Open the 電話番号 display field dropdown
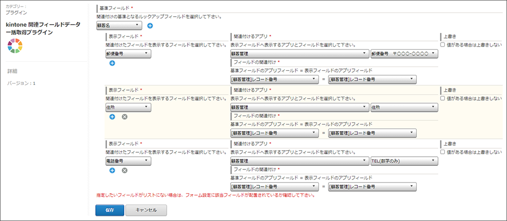507x221 pixels. [x=128, y=161]
